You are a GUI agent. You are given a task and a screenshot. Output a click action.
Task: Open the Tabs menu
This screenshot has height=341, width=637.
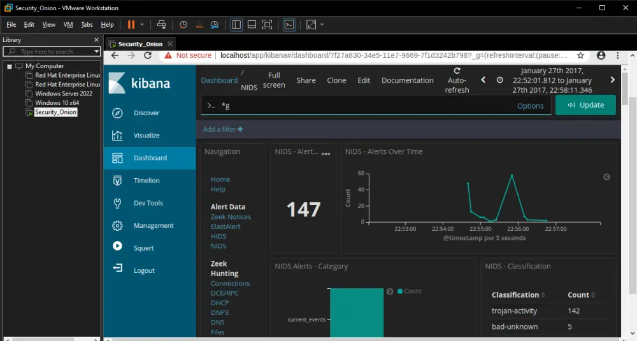click(x=87, y=25)
